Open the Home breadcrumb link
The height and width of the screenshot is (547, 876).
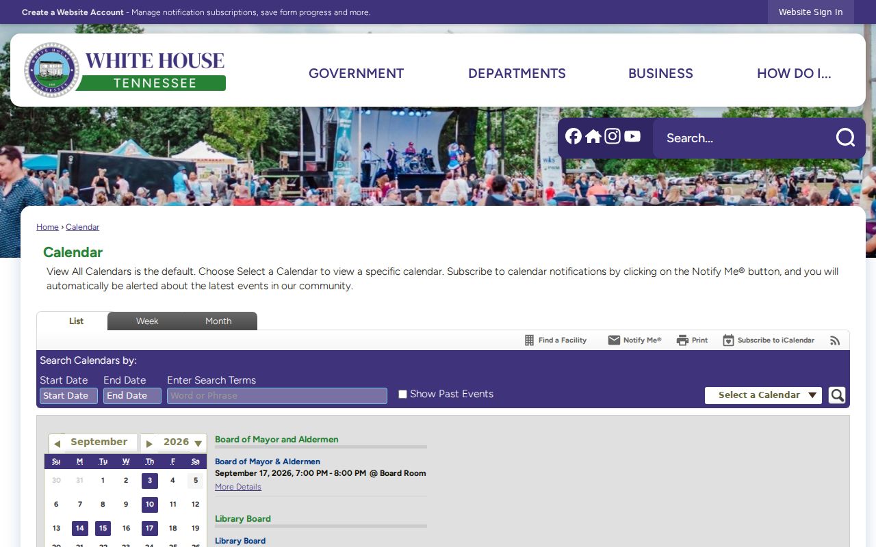47,227
